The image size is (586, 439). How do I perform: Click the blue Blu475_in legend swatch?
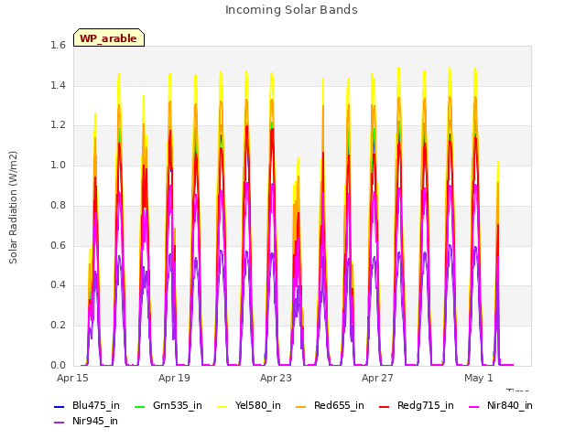(x=59, y=406)
